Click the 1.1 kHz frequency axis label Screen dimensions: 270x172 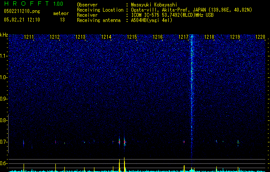click(3, 56)
